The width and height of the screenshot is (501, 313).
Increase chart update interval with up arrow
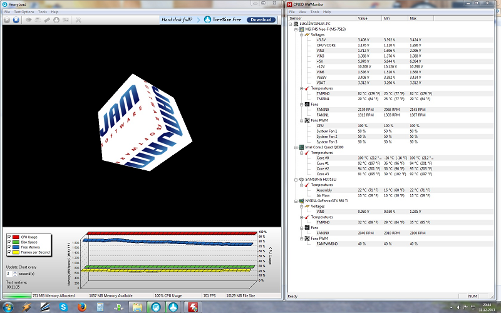(x=14, y=272)
